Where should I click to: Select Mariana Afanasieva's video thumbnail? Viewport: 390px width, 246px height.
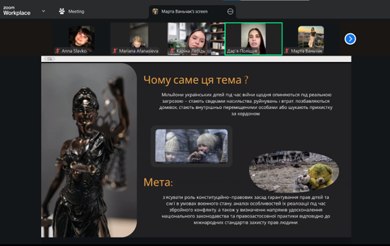(x=138, y=36)
